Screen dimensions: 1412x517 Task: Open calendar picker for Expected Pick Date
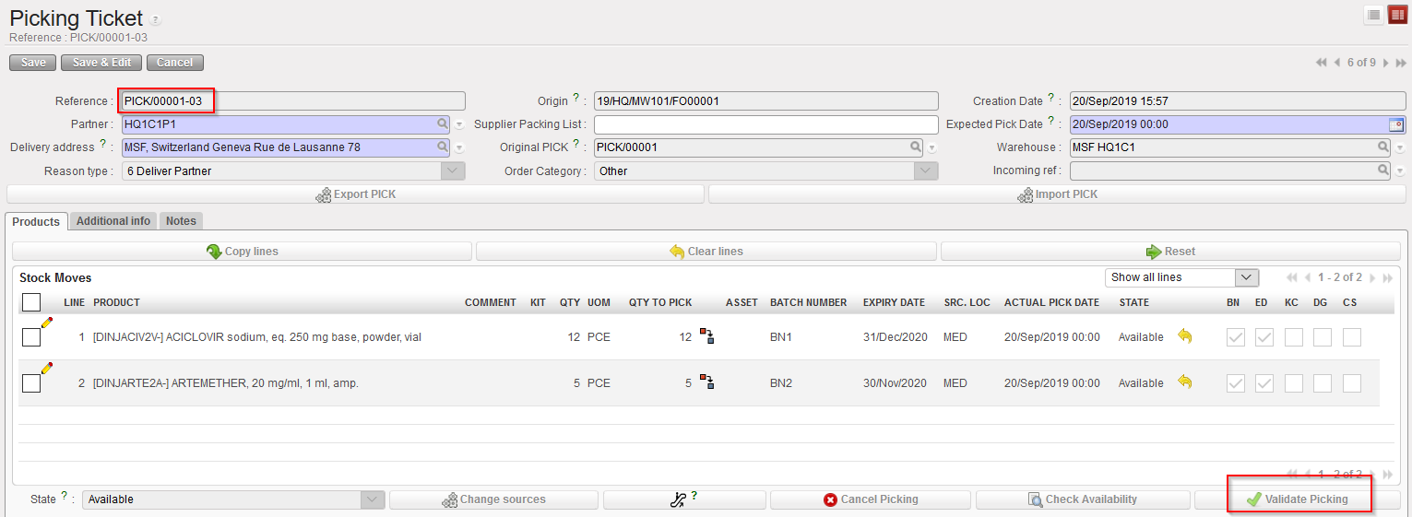1395,124
